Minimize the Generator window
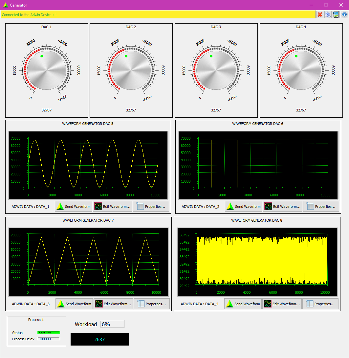Viewport: 349px width, 358px height. pos(311,5)
